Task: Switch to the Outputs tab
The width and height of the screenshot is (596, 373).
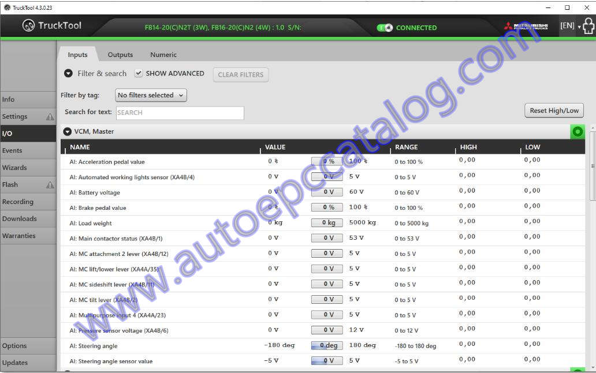Action: tap(120, 54)
